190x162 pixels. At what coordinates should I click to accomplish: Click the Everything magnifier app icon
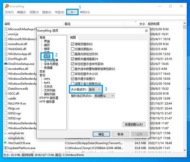click(7, 6)
